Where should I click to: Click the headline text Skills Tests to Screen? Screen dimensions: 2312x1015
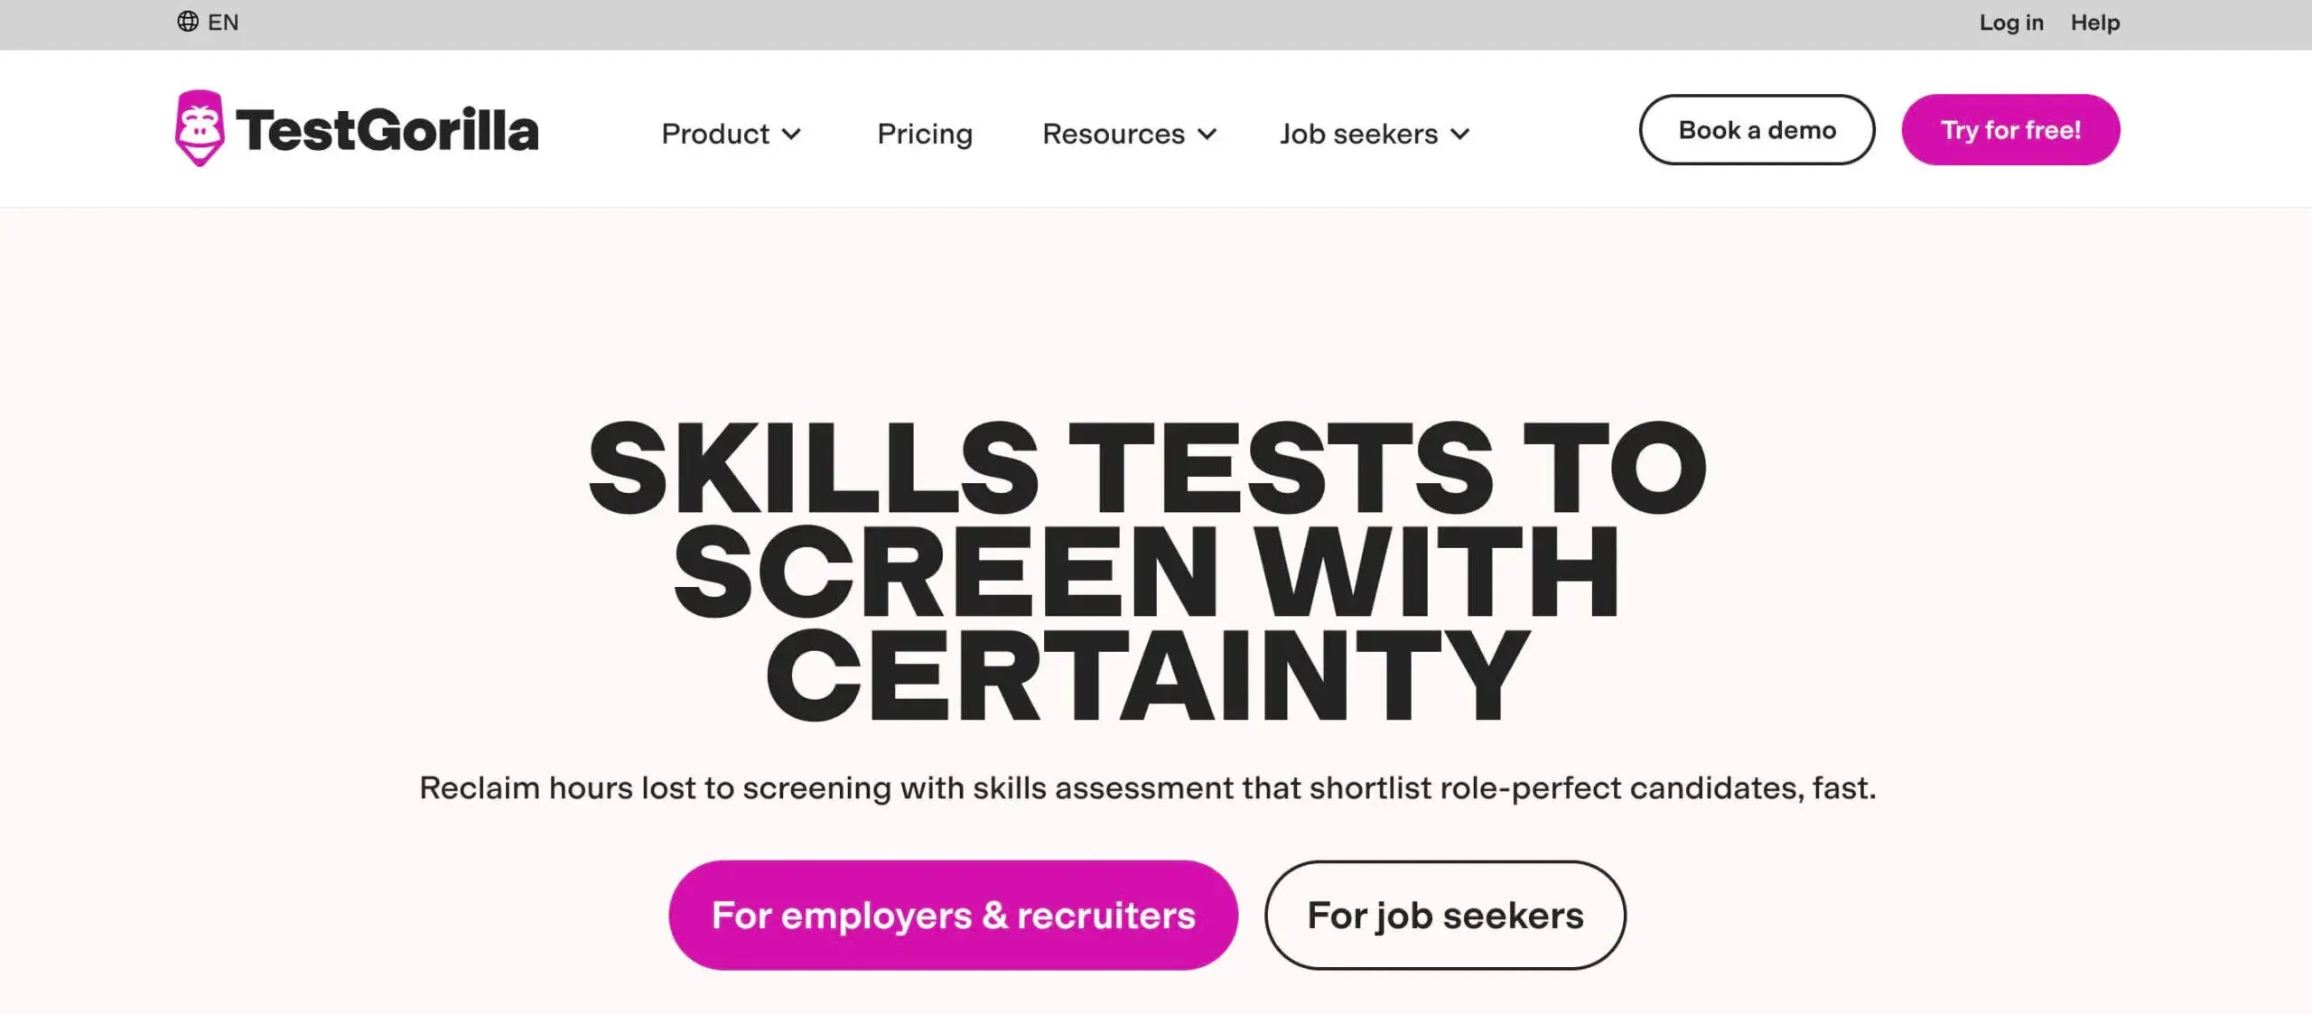pos(1145,564)
